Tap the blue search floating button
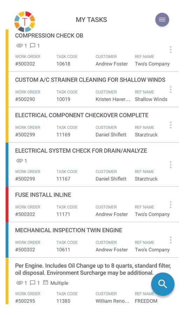 point(163,284)
